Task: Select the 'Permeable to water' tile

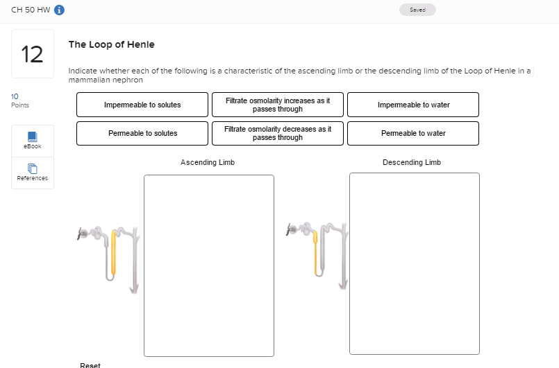Action: (413, 133)
